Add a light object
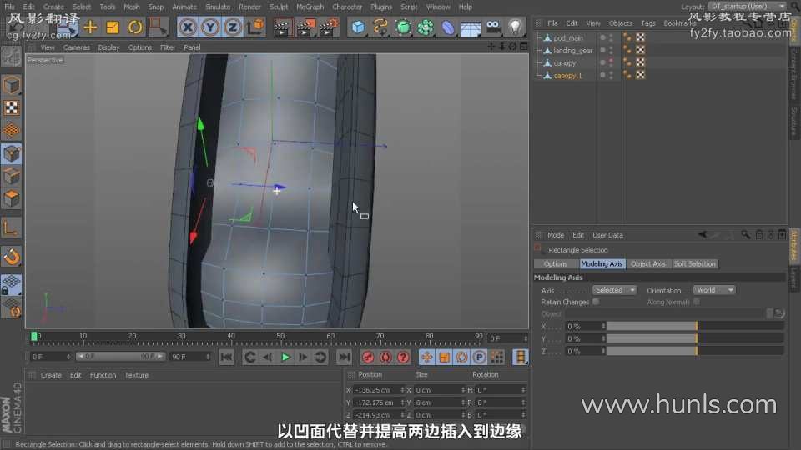The width and height of the screenshot is (801, 450). 515,27
